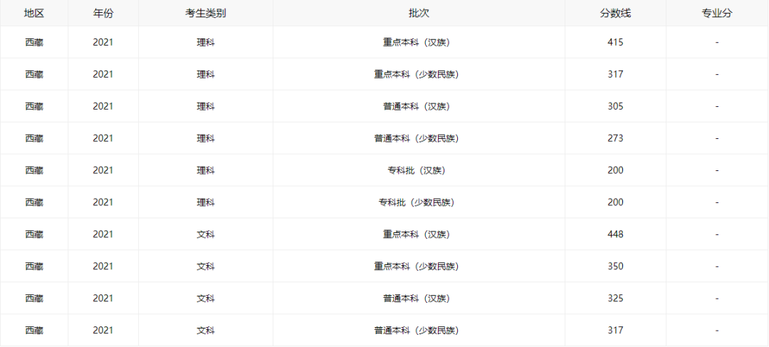Click the score cell showing 350

coord(615,266)
